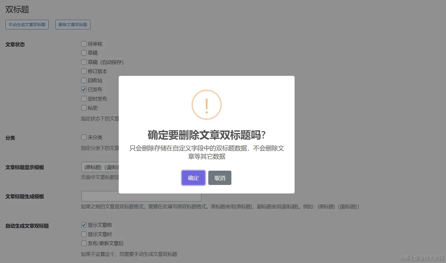Click the 确定 button to confirm deletion

pos(193,178)
